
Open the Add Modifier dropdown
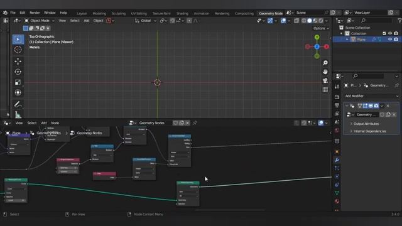[371, 96]
